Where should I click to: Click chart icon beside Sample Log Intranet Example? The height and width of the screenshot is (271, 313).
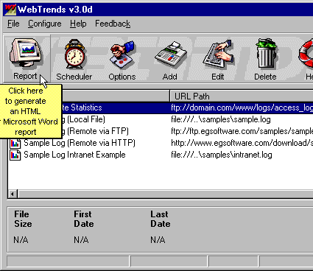pos(15,155)
